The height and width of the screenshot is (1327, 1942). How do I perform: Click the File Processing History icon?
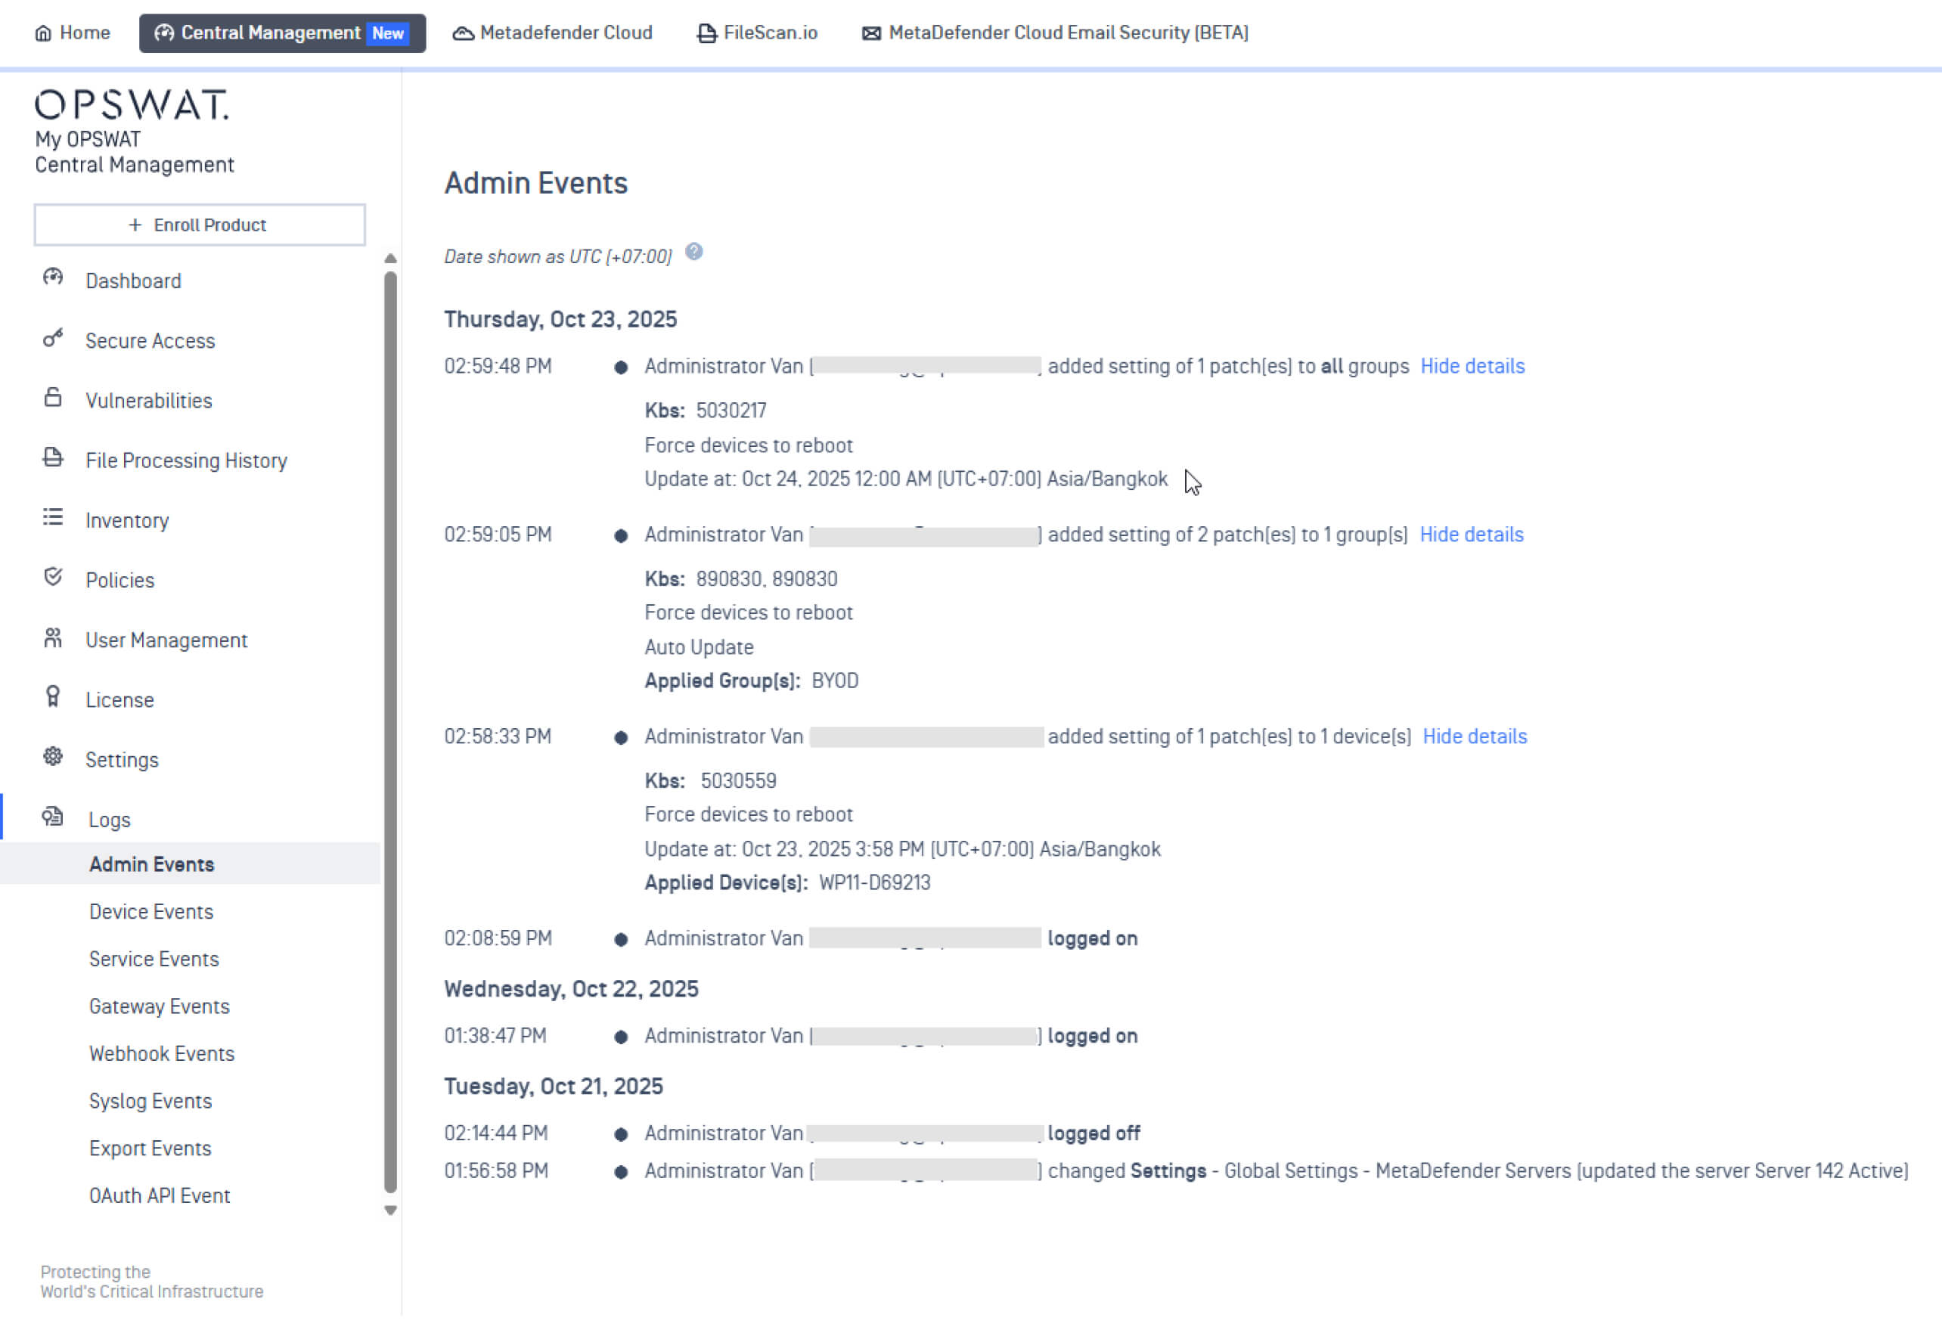tap(53, 459)
